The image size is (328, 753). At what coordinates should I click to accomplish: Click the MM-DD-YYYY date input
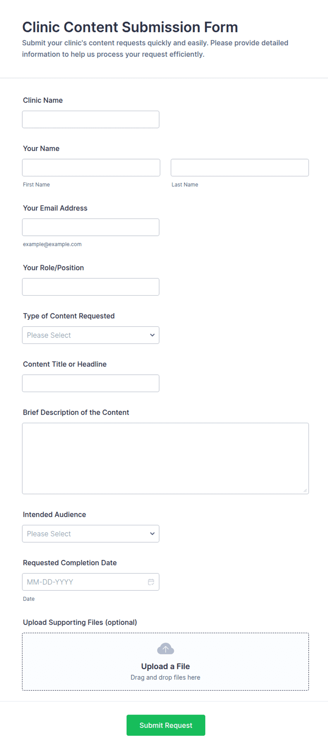click(x=91, y=582)
